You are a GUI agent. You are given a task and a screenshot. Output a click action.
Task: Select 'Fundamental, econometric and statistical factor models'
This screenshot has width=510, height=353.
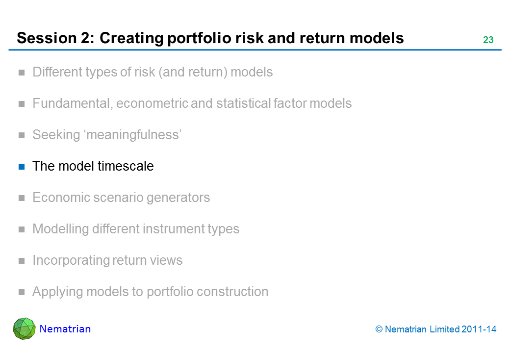pyautogui.click(x=192, y=103)
